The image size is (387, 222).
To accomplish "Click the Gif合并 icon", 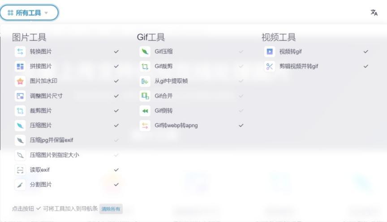I will (x=145, y=96).
